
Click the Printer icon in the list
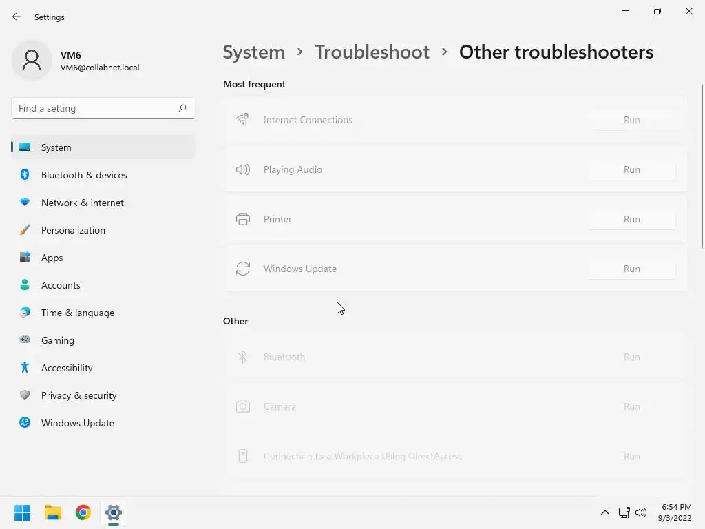[x=243, y=219]
